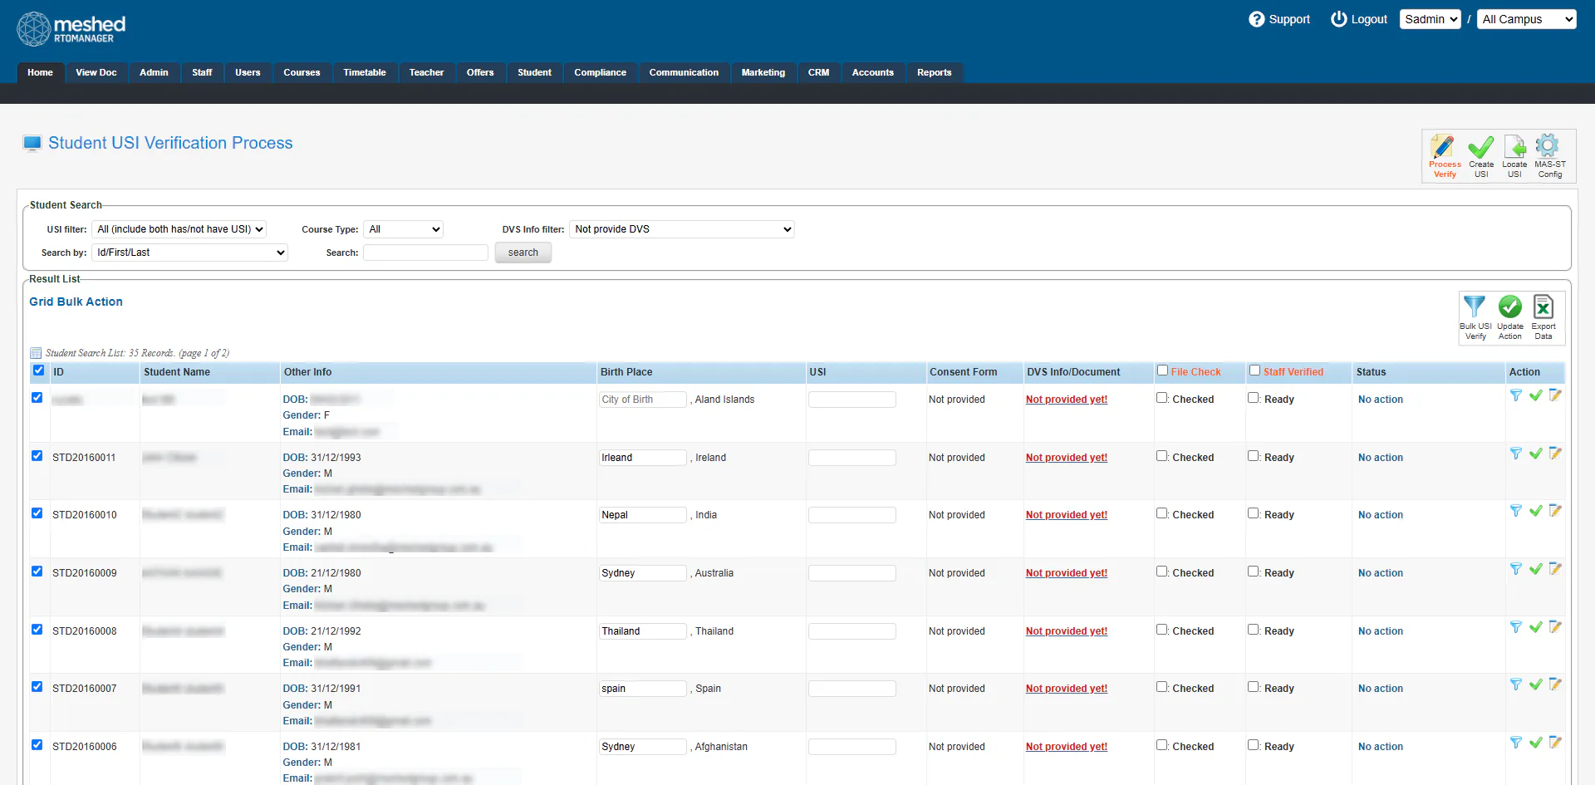Click the Support help icon

[x=1256, y=19]
